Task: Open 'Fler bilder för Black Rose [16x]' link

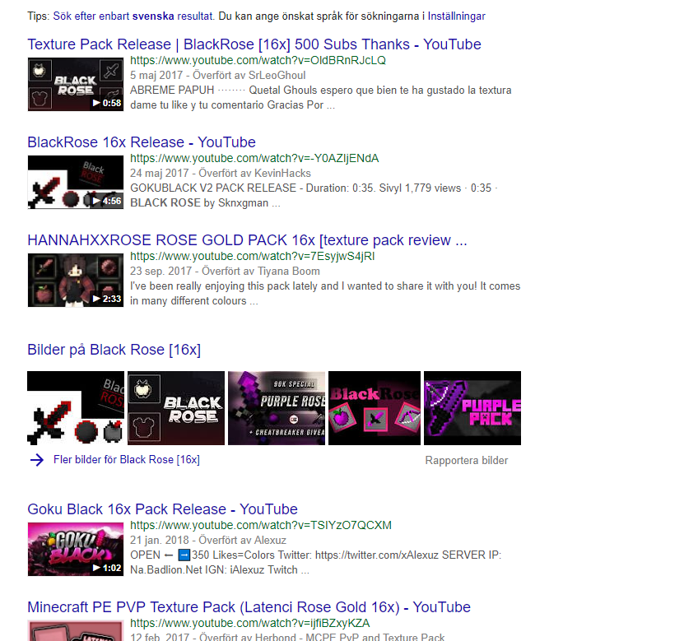Action: coord(127,460)
